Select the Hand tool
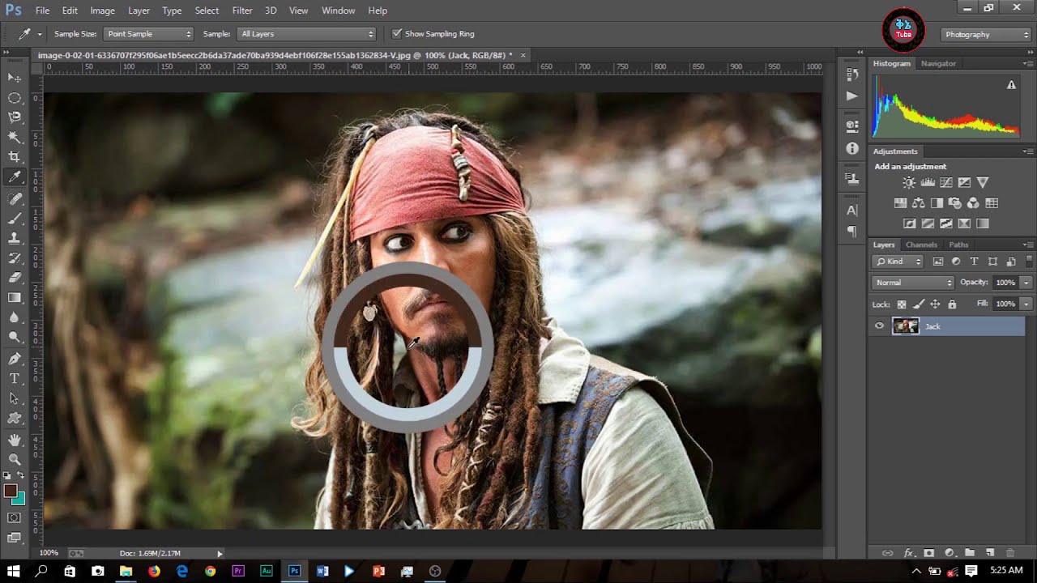The width and height of the screenshot is (1037, 583). [15, 440]
